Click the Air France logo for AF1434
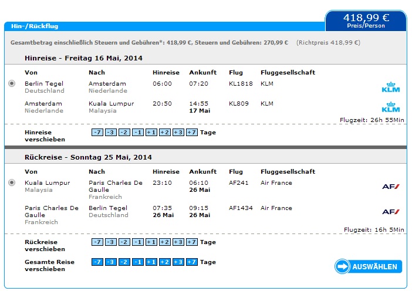 coord(391,212)
